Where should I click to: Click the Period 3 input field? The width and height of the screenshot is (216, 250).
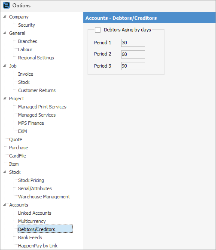pos(133,66)
